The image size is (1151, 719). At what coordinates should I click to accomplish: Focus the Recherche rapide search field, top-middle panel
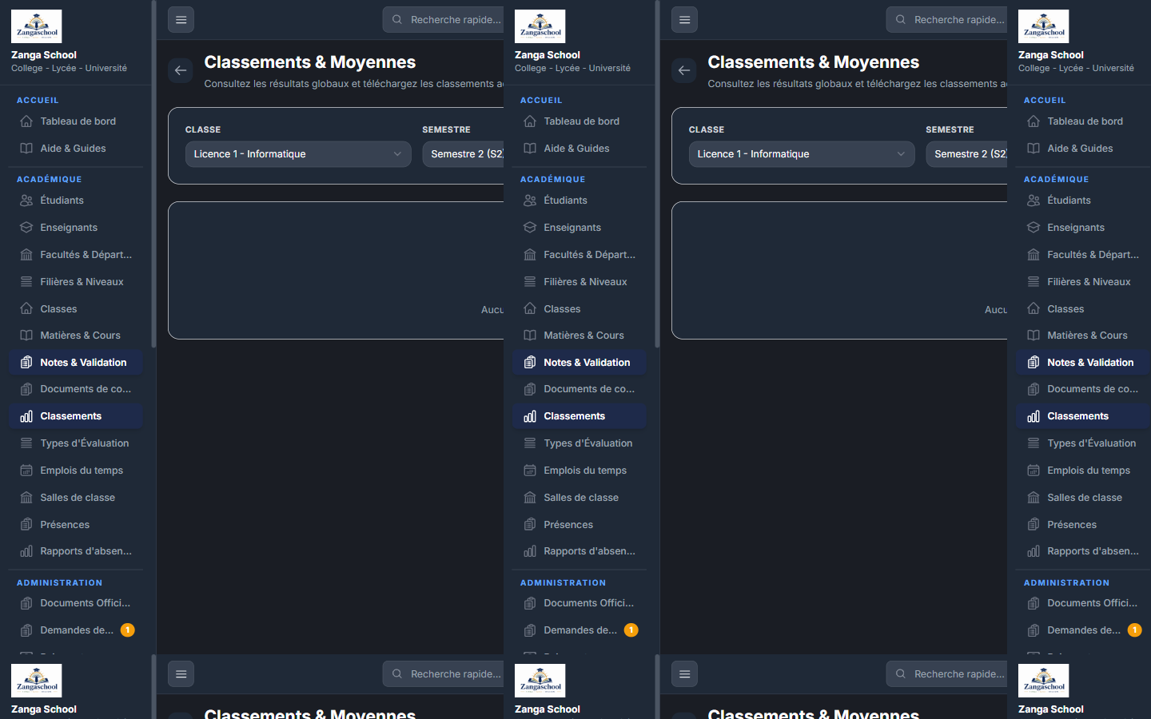(947, 20)
